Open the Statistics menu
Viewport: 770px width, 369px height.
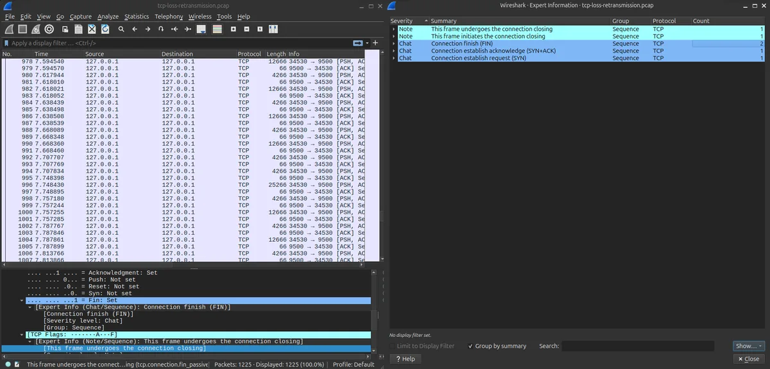point(137,16)
